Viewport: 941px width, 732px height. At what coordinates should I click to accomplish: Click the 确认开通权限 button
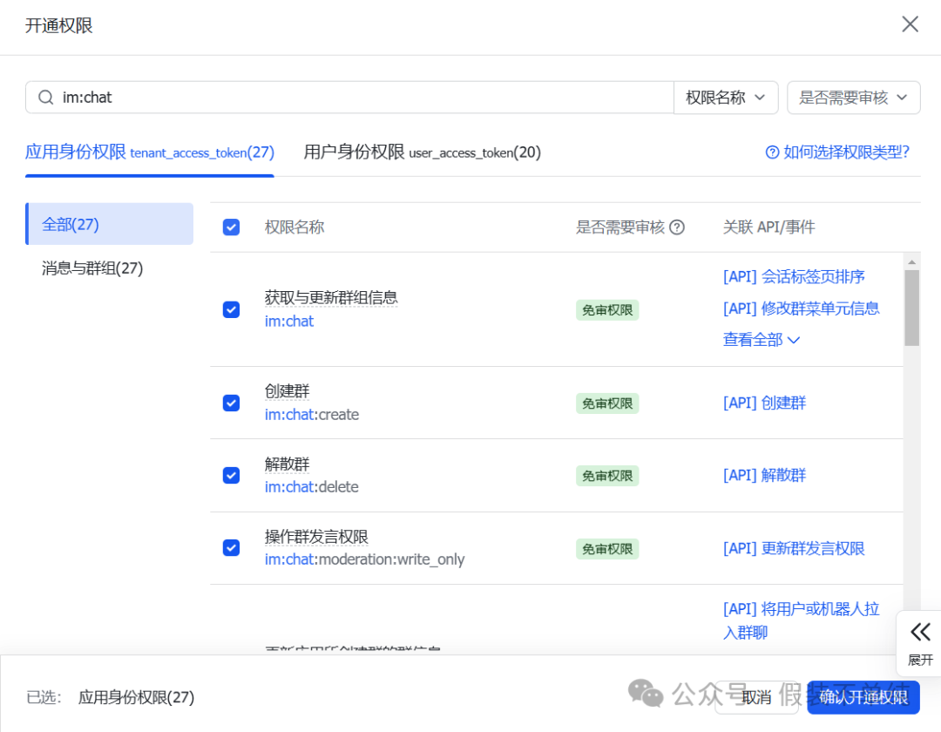click(863, 697)
